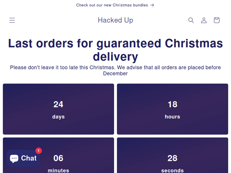Click the number 28 in the countdown
Screen dimensions: 231x173
172,158
